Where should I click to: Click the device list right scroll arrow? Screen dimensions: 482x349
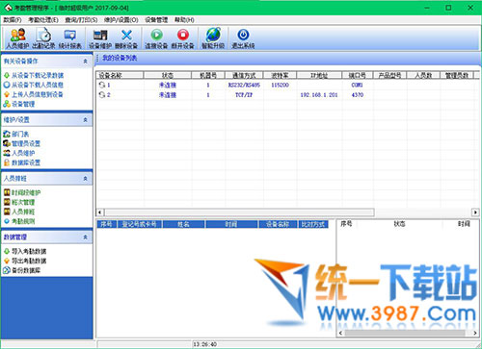click(475, 212)
